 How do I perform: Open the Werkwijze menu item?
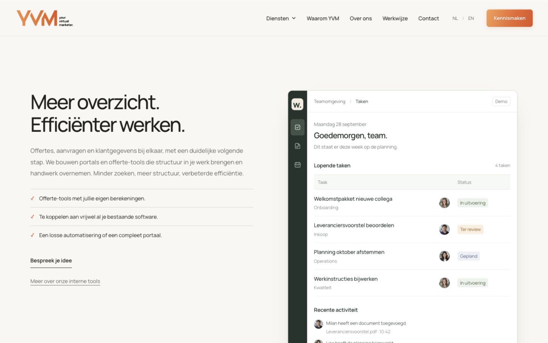(x=395, y=18)
